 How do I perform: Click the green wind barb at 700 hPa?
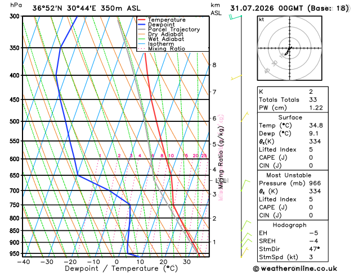tap(245, 185)
